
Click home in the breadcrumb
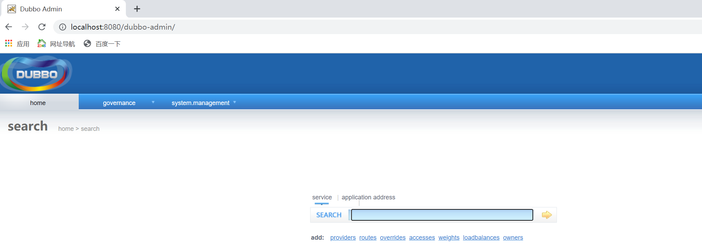click(x=66, y=129)
